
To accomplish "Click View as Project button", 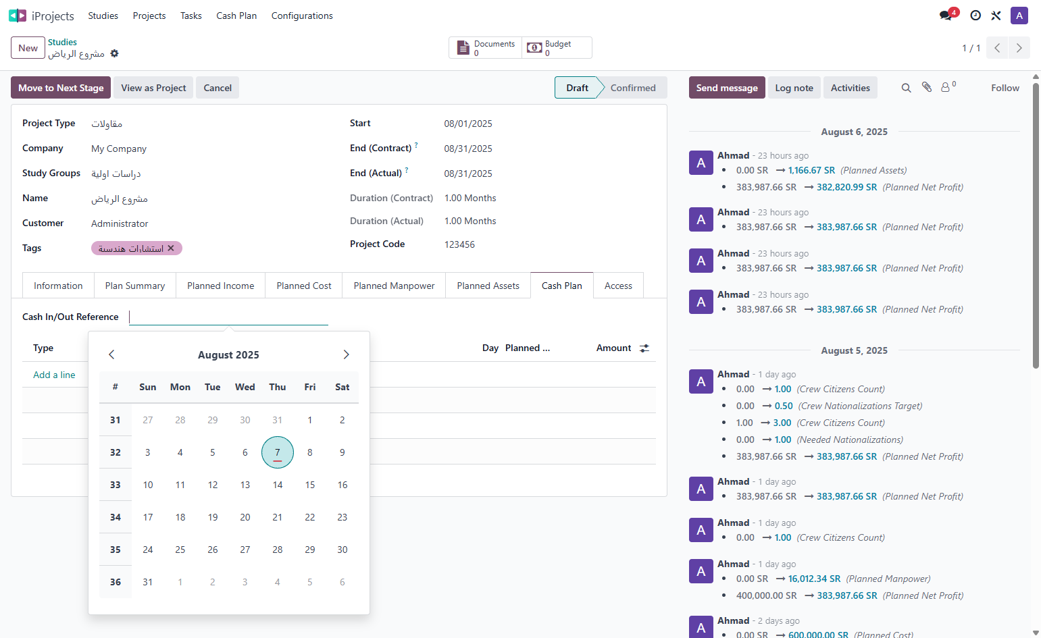I will (153, 88).
